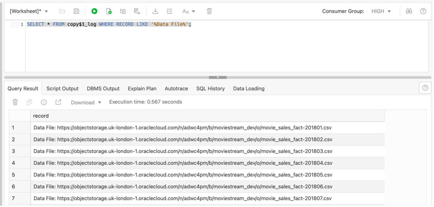434x207 pixels.
Task: Open the Worksheet name dropdown
Action: click(30, 10)
